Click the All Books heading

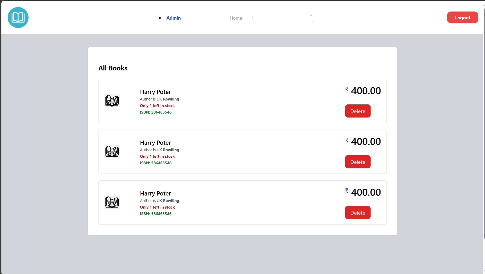click(113, 68)
